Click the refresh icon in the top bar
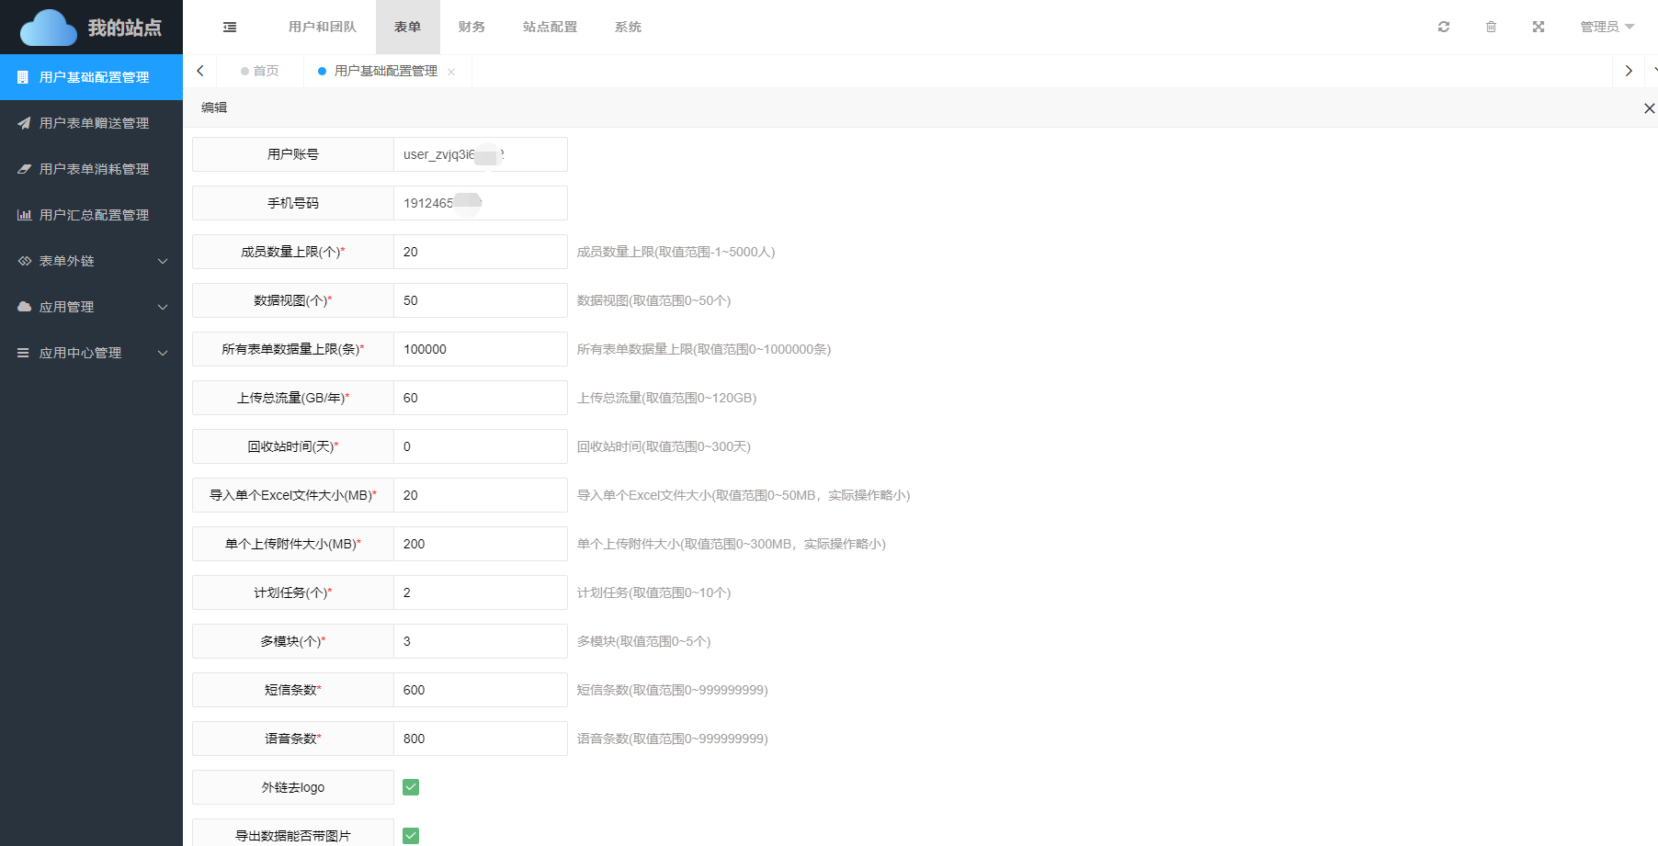The image size is (1658, 846). [x=1444, y=27]
